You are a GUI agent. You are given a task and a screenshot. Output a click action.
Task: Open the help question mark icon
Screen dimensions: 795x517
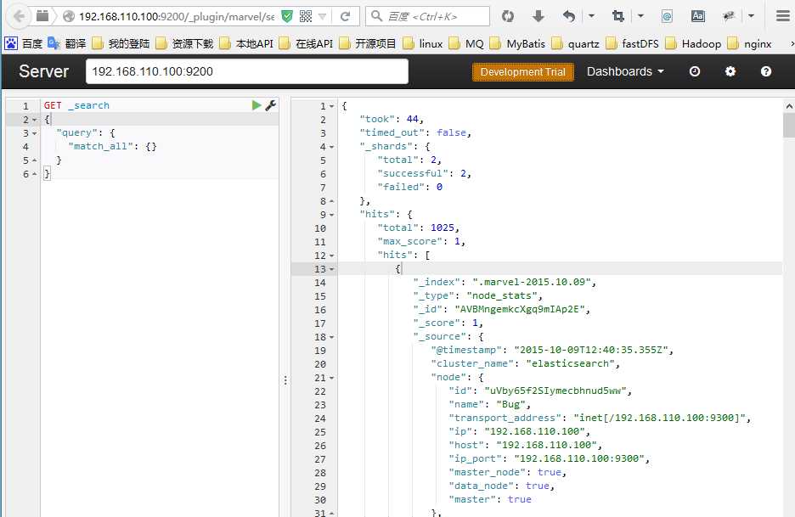(x=766, y=71)
